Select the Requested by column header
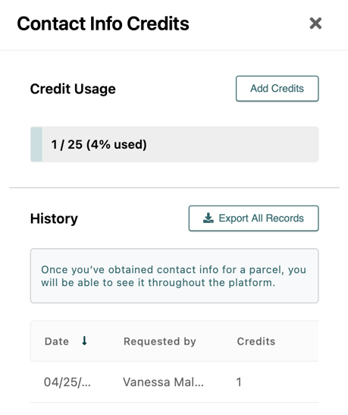 point(160,341)
